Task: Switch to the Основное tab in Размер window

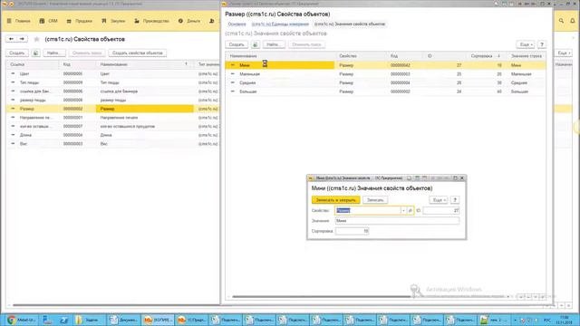Action: [237, 24]
